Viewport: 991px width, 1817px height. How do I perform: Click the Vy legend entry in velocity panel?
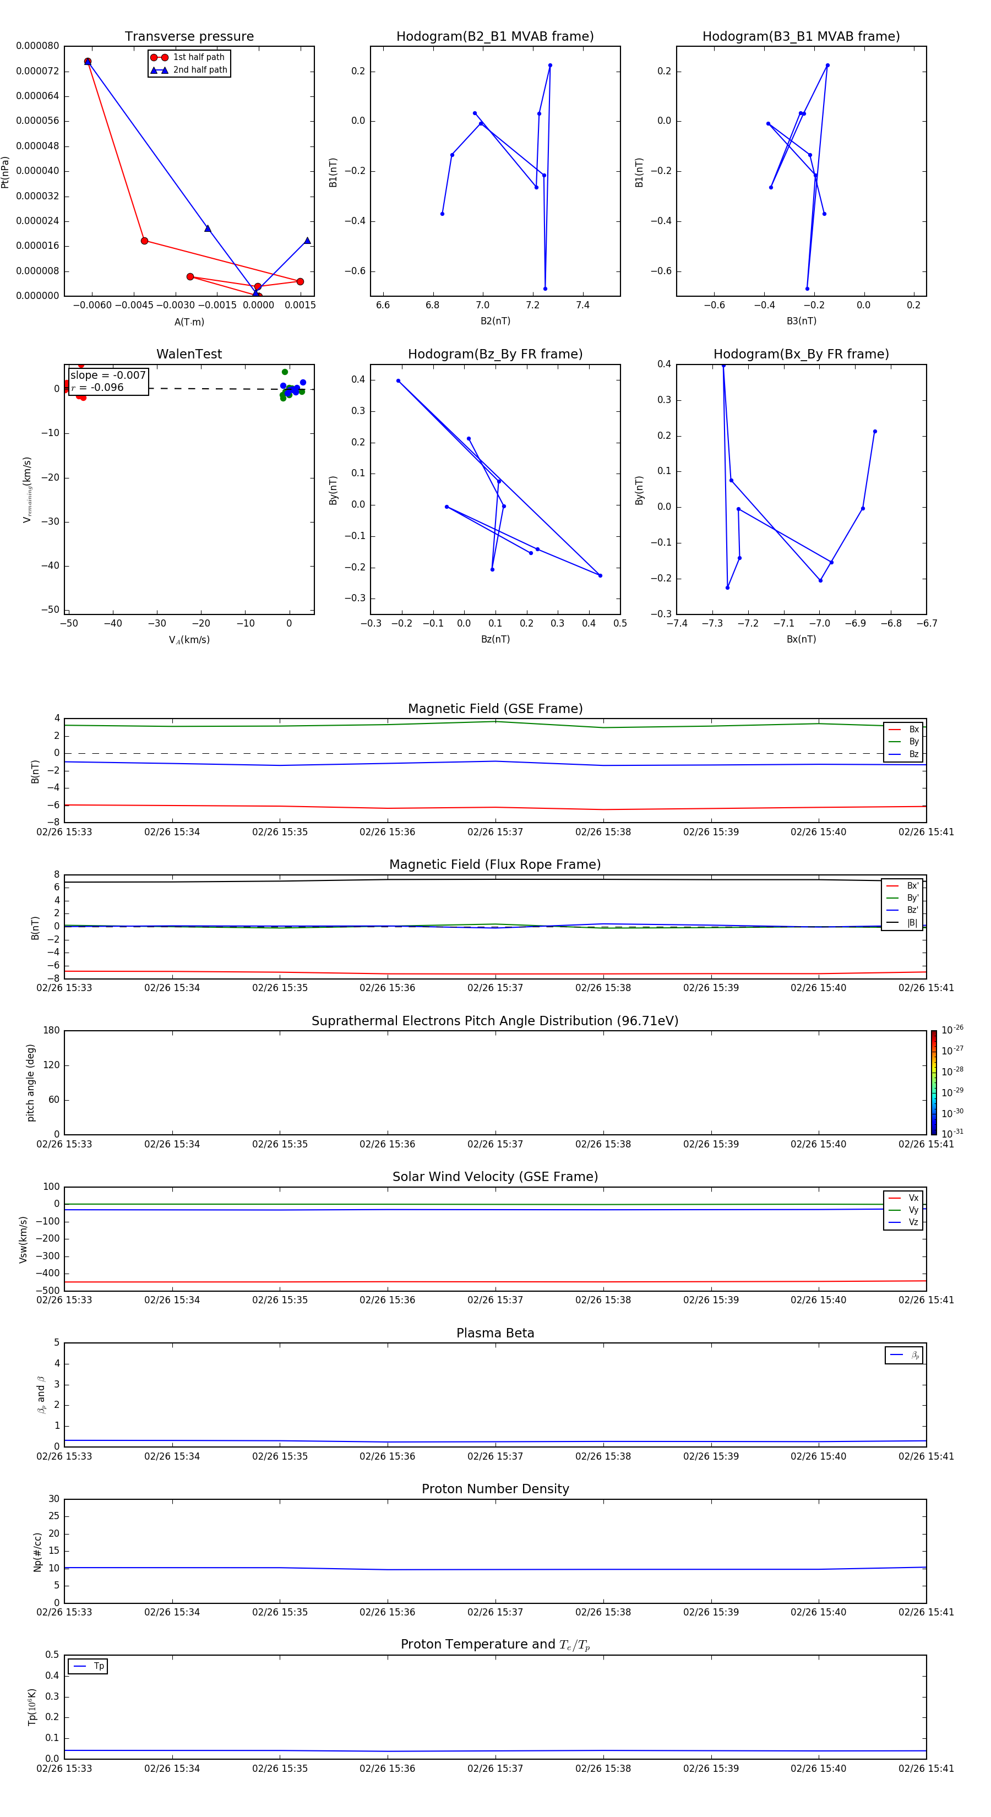click(x=903, y=1210)
